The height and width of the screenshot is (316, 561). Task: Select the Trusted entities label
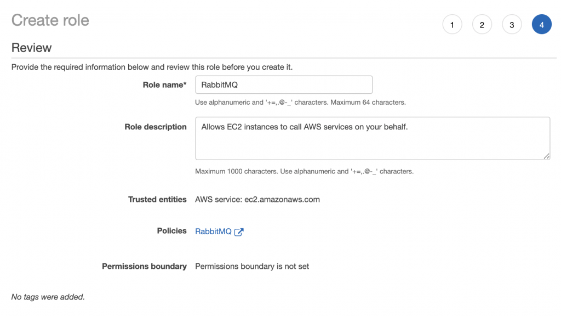[x=157, y=200]
